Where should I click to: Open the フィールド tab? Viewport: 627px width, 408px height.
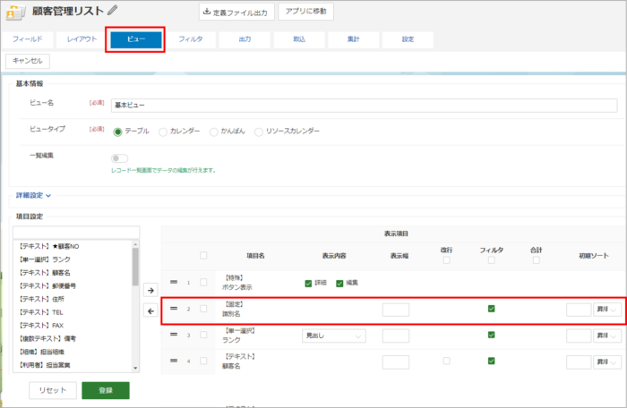tap(28, 39)
